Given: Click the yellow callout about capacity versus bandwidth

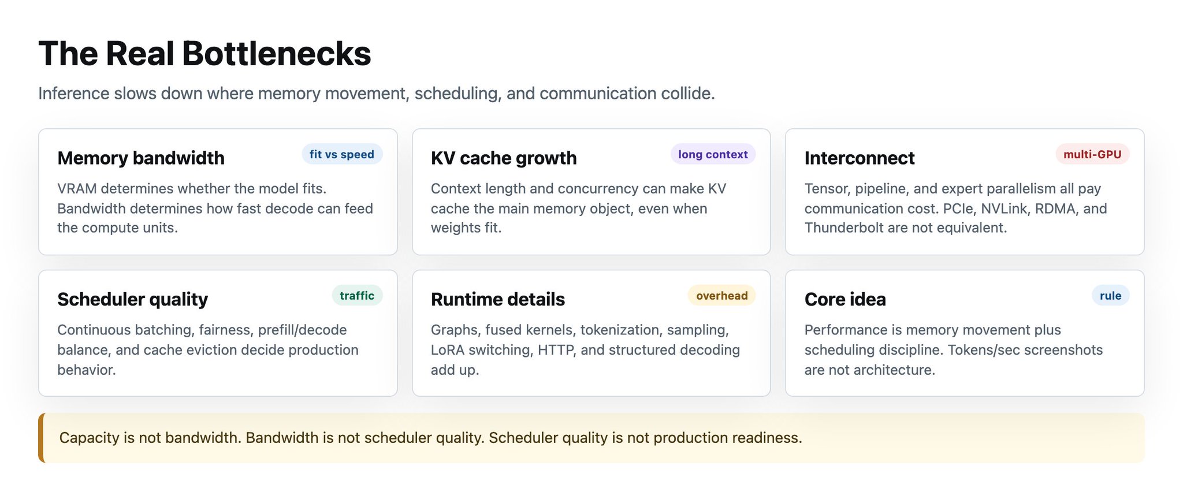Looking at the screenshot, I should tap(591, 438).
